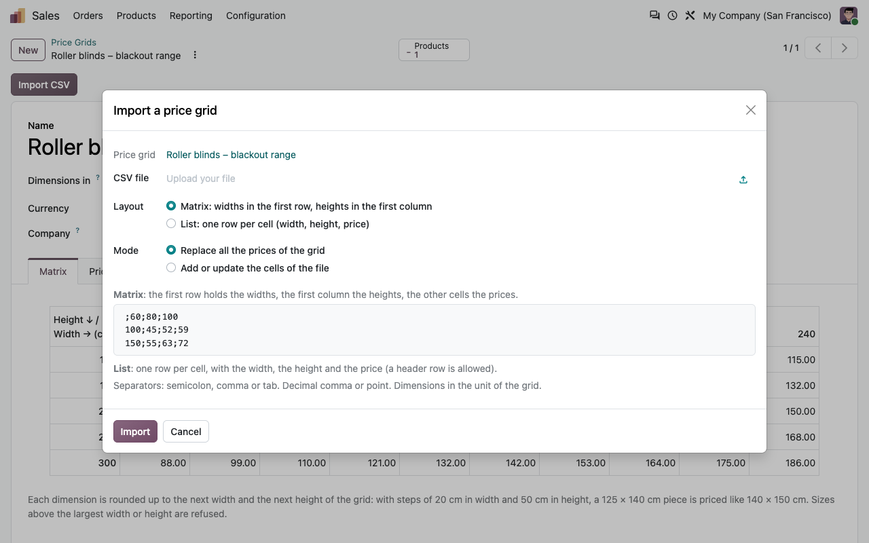Click the 150.00 price cell

784,411
